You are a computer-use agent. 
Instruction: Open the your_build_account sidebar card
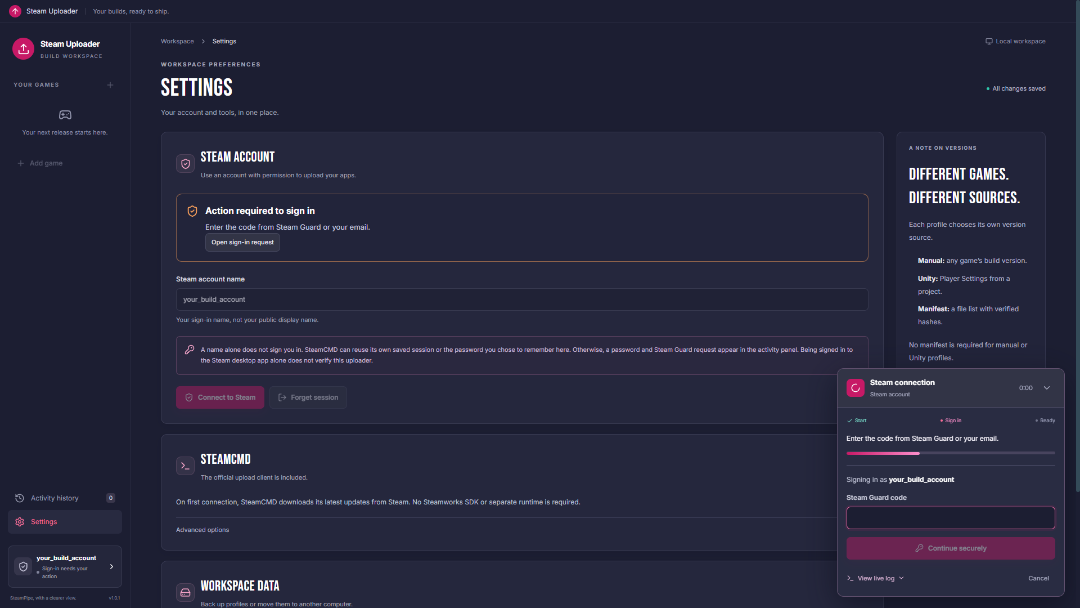pyautogui.click(x=65, y=566)
